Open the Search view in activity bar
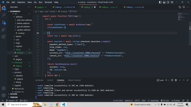The width and height of the screenshot is (191, 107). 4,15
